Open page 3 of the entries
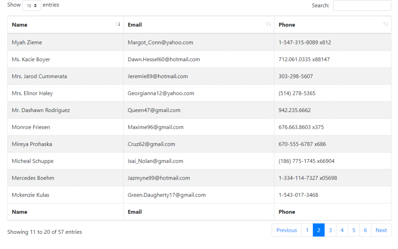398x249 pixels. pos(330,230)
